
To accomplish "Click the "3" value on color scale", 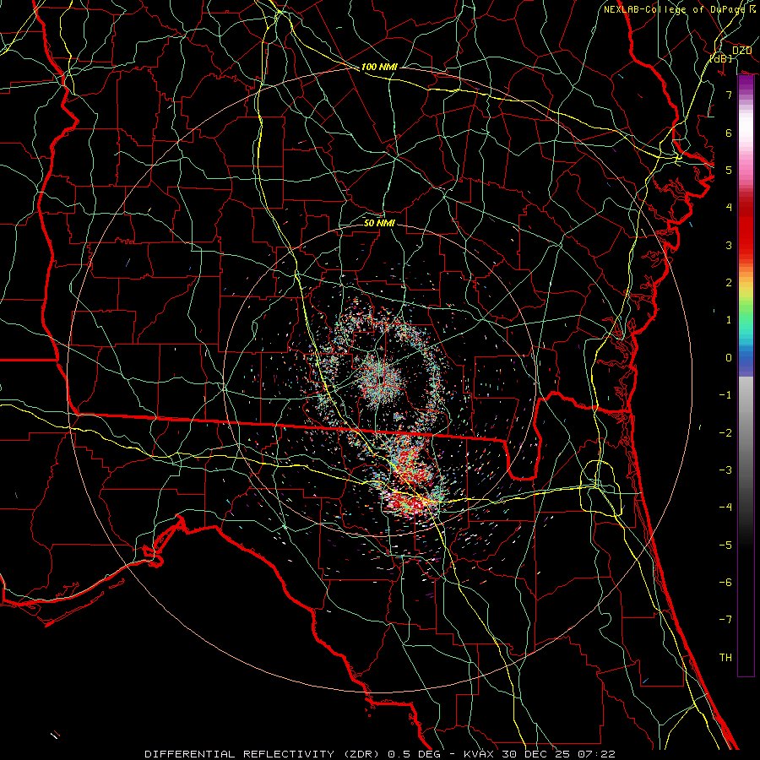I will point(729,245).
